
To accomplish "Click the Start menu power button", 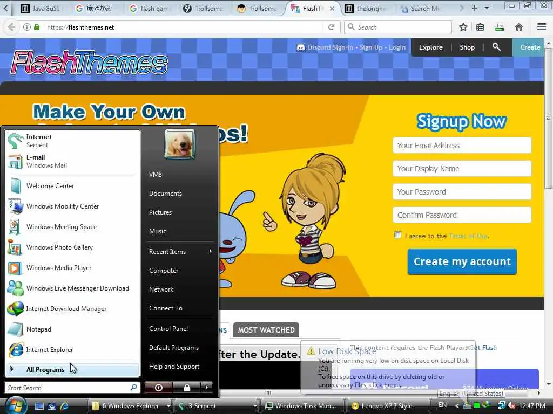I will click(x=158, y=388).
